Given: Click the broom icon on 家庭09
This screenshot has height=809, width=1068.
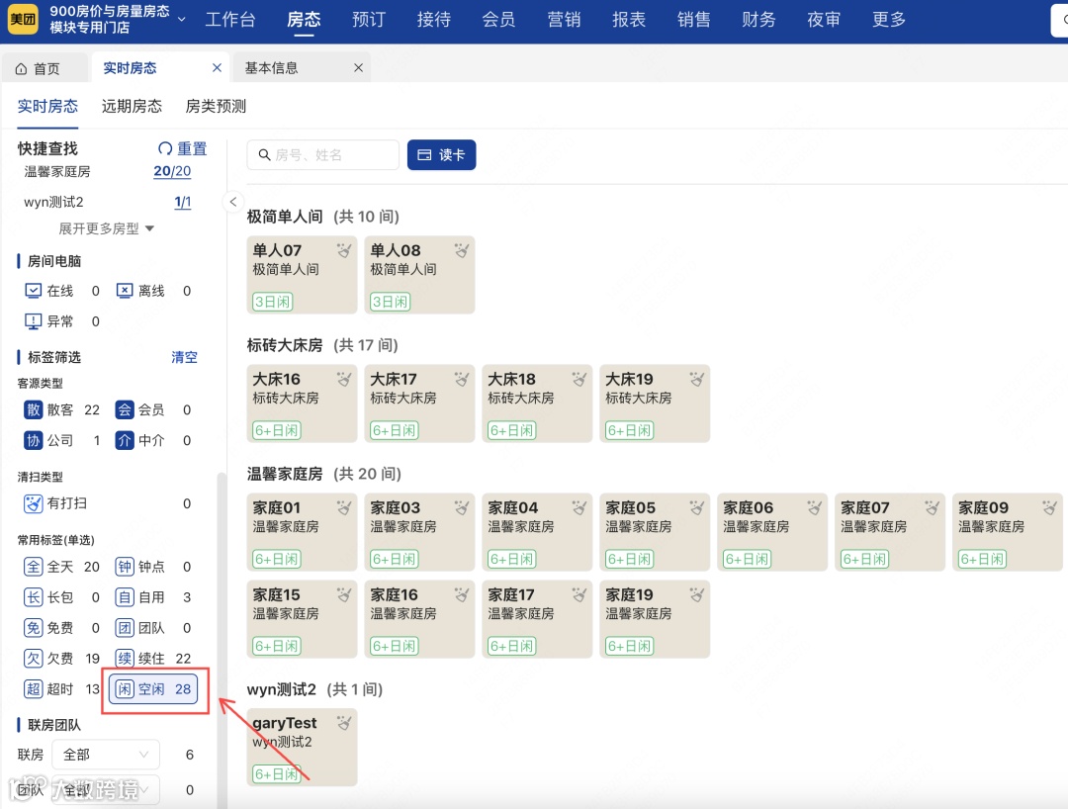Looking at the screenshot, I should (1049, 507).
